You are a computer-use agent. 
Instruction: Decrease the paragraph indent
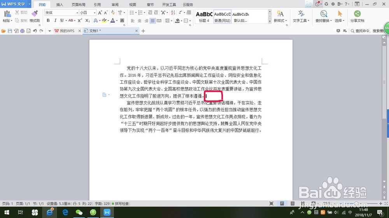[x=150, y=13]
